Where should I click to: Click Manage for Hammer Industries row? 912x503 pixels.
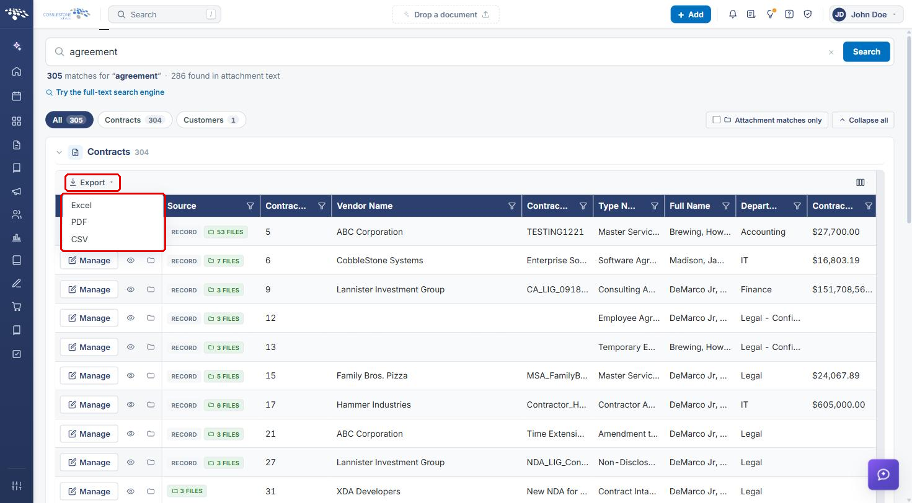(x=89, y=405)
